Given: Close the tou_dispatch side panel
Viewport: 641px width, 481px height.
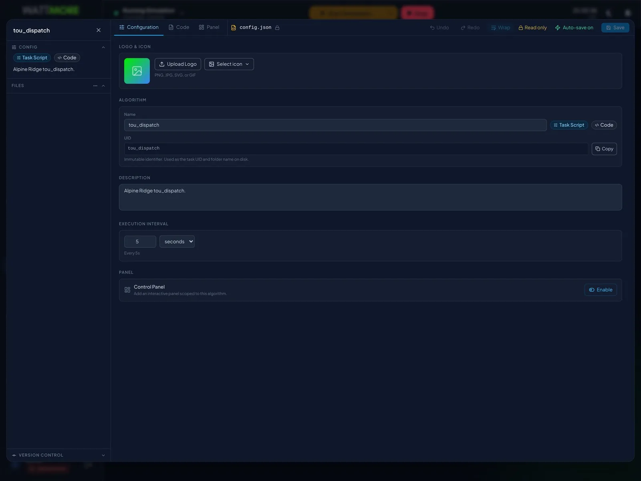Looking at the screenshot, I should (99, 30).
